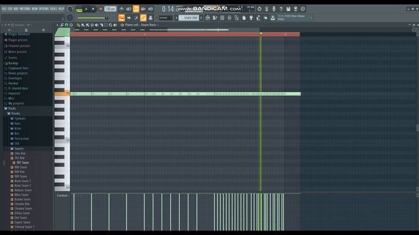Click the red record button
This screenshot has width=419, height=235.
100,9
